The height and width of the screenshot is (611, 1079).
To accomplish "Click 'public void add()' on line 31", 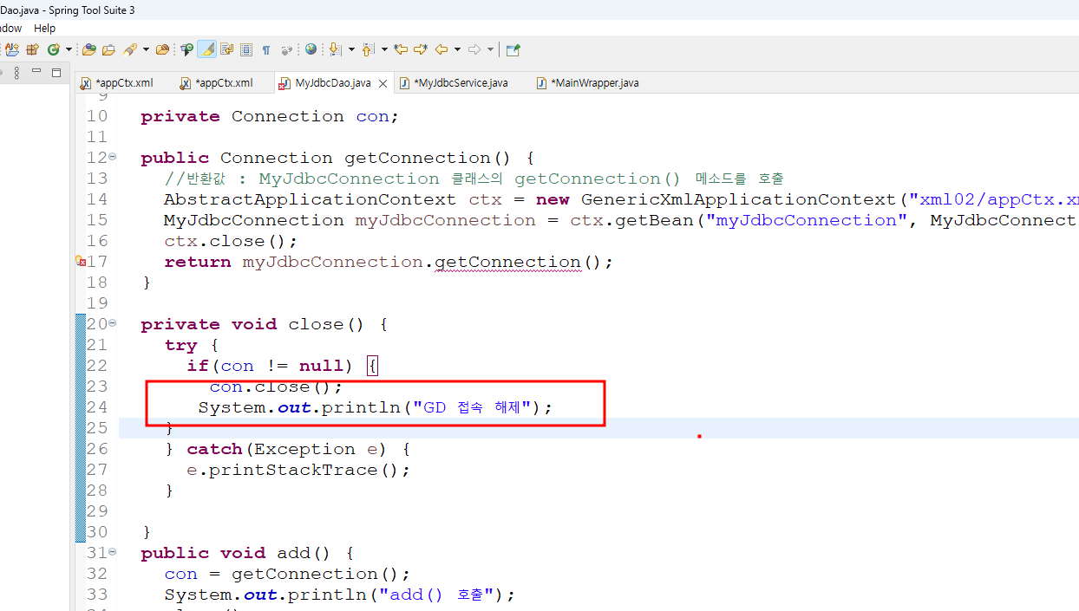I will [236, 553].
